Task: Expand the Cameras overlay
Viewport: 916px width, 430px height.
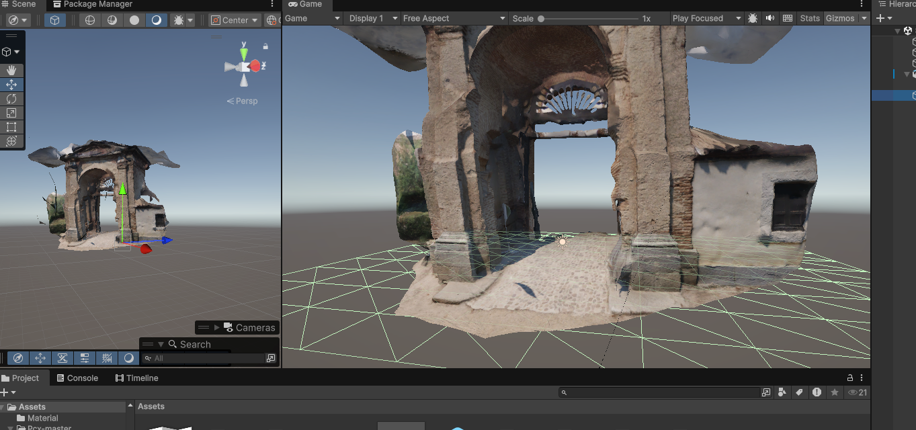Action: click(217, 327)
